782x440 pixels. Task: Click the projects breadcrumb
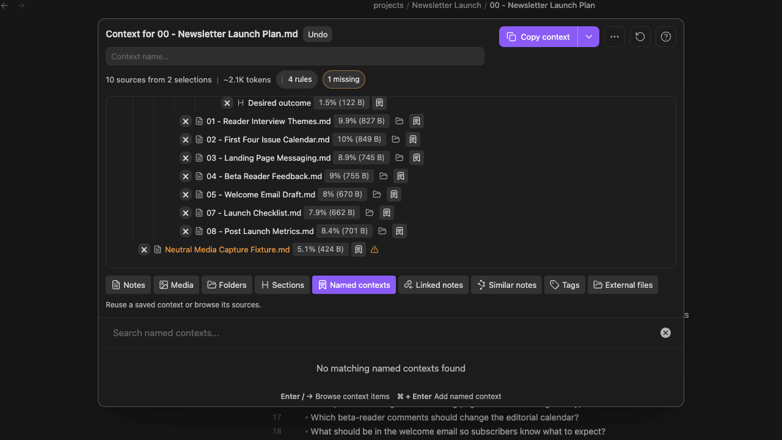pos(389,5)
